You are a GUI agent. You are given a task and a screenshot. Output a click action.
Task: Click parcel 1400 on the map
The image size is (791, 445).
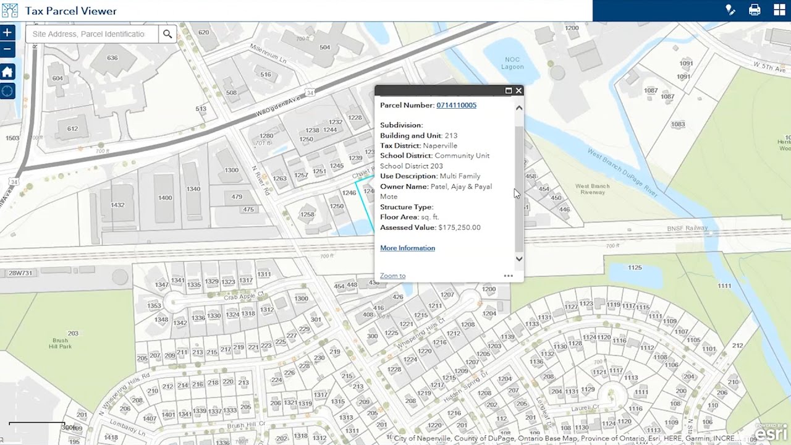pos(165,198)
